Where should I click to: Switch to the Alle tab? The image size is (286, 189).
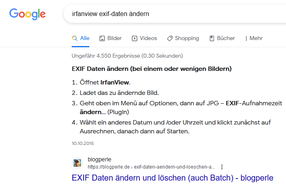[81, 38]
